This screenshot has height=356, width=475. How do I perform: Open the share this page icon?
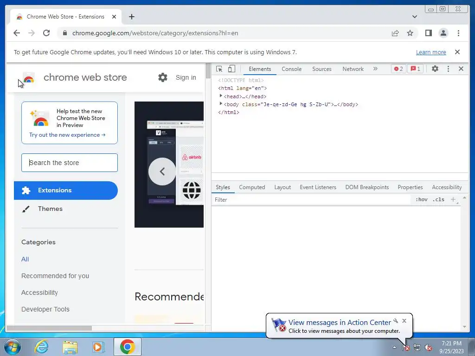pyautogui.click(x=395, y=33)
